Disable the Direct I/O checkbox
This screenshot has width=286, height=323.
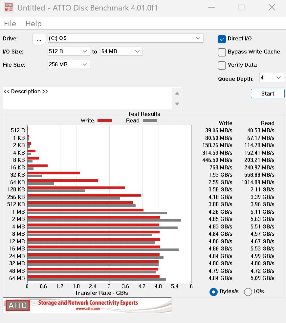[x=222, y=39]
